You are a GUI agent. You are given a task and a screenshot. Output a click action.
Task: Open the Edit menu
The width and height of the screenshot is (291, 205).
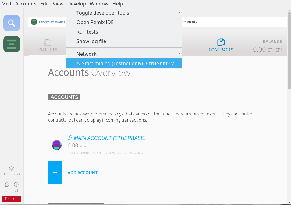tap(44, 4)
